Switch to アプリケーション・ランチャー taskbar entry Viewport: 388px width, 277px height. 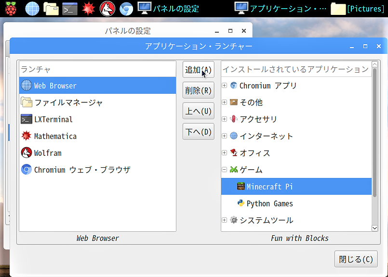pos(281,9)
